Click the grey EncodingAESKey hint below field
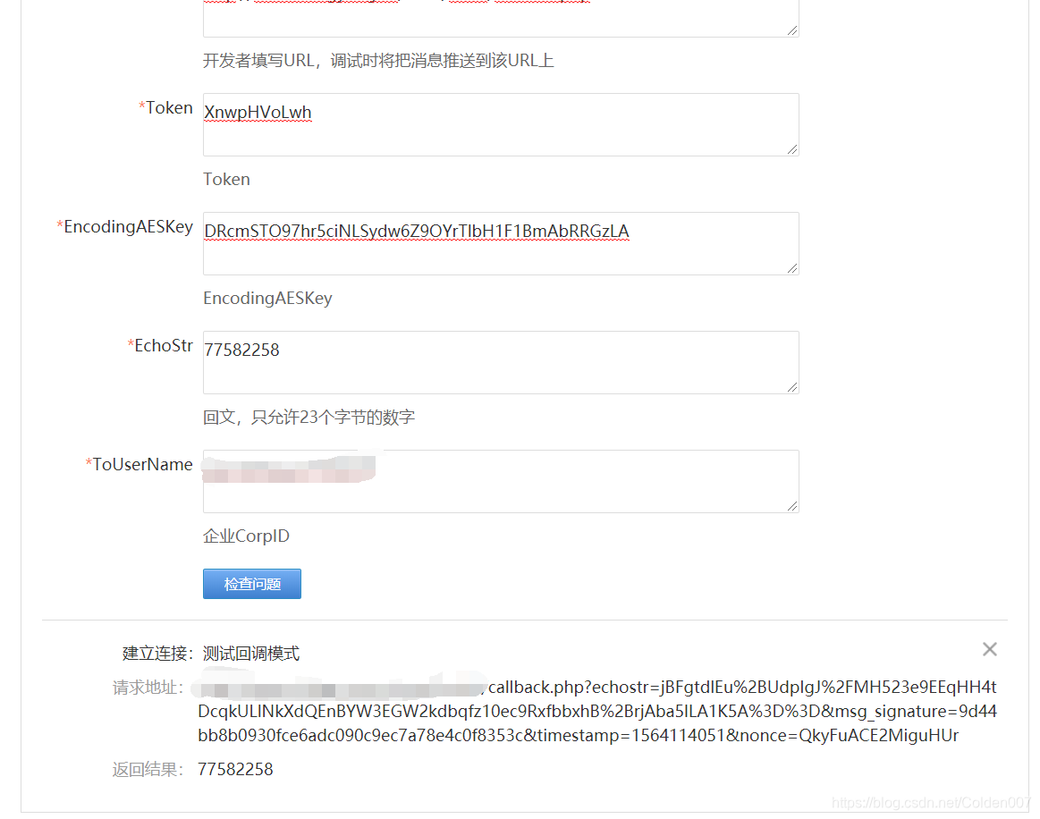 268,299
